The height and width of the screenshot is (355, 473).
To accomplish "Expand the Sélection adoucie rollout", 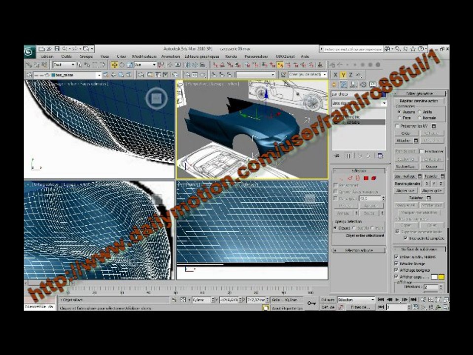I will 359,250.
